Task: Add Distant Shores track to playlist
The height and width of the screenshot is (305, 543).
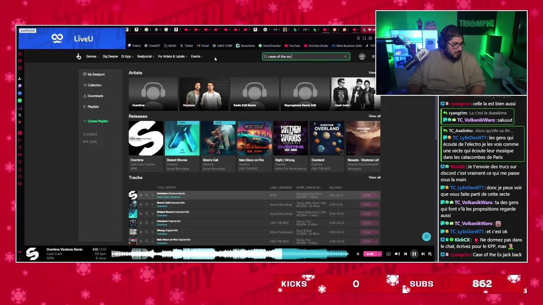Action: pyautogui.click(x=152, y=214)
